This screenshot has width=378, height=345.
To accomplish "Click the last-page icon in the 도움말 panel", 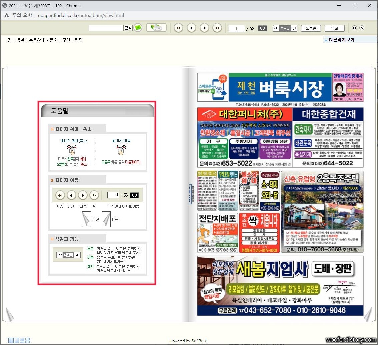I will (x=94, y=195).
